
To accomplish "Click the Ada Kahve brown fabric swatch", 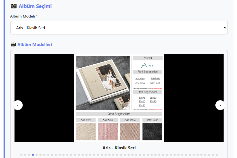I will [x=130, y=131].
